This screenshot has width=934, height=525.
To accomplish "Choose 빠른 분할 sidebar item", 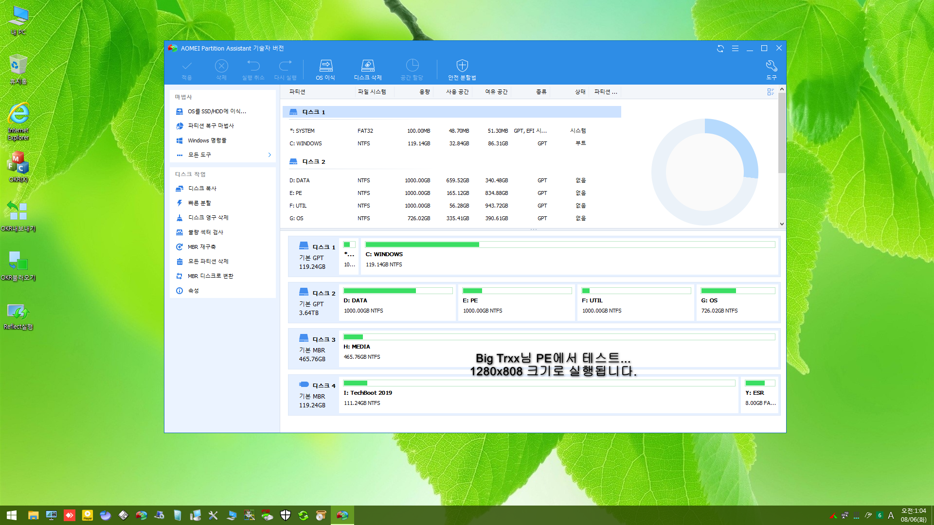I will tap(199, 203).
